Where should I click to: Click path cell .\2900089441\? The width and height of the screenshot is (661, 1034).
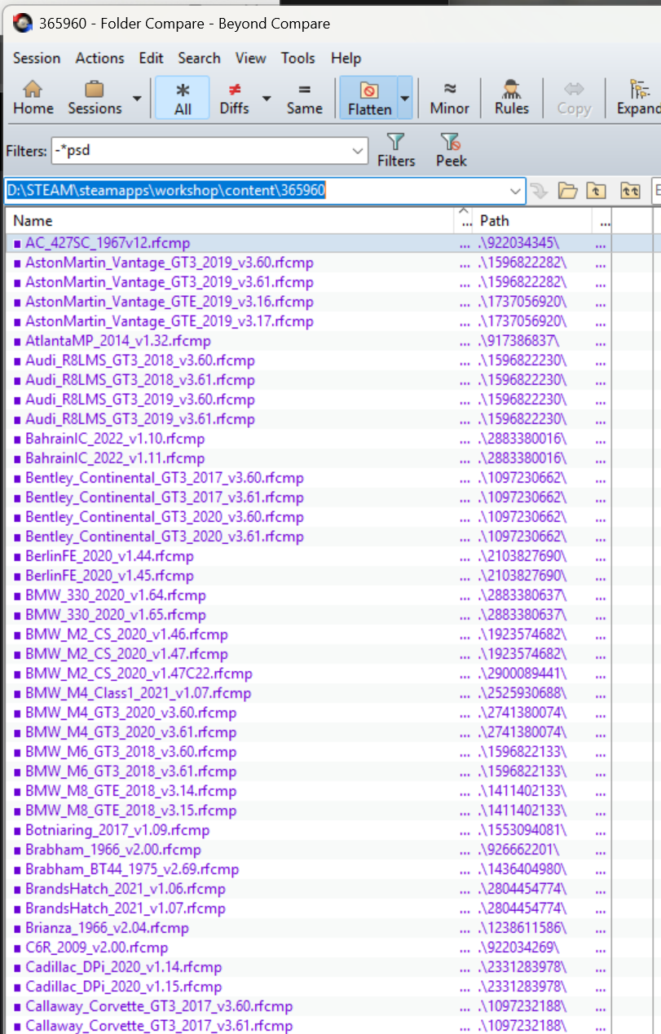click(522, 674)
